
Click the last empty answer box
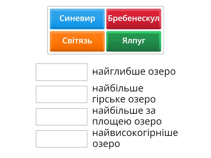[61, 139]
